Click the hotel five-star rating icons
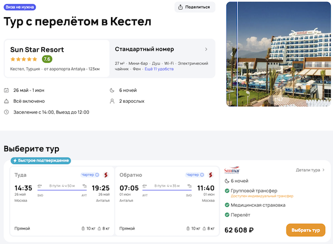This screenshot has width=333, height=244. 24,59
